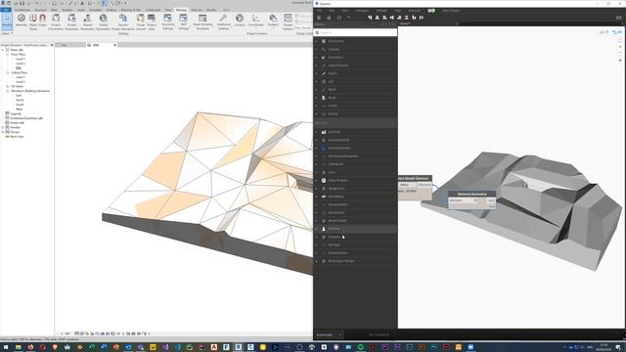Open Global Parameters in Revit

point(103,22)
